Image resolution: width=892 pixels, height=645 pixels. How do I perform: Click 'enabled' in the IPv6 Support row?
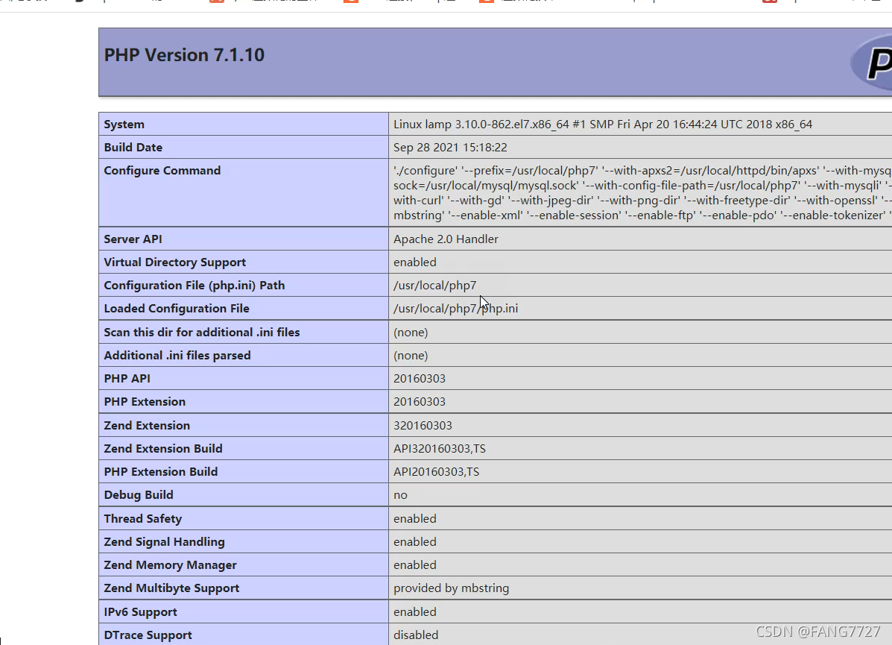[x=415, y=612]
